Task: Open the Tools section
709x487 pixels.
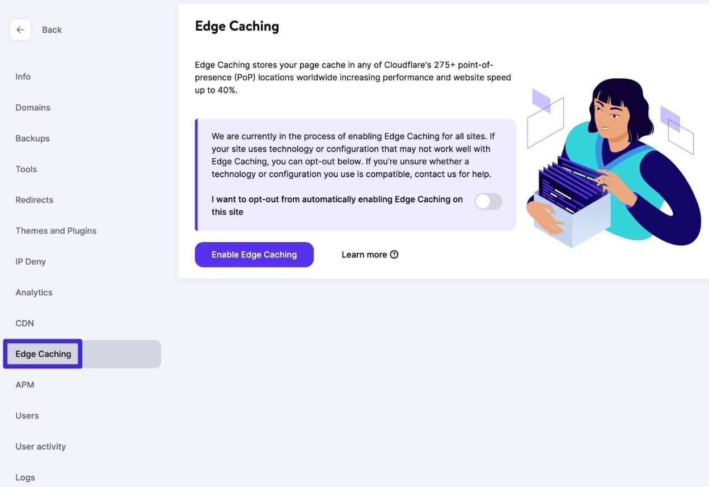Action: [x=26, y=169]
